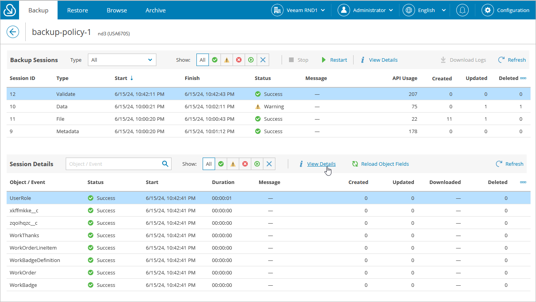Filter session details by Failed status
This screenshot has height=302, width=536.
point(245,164)
